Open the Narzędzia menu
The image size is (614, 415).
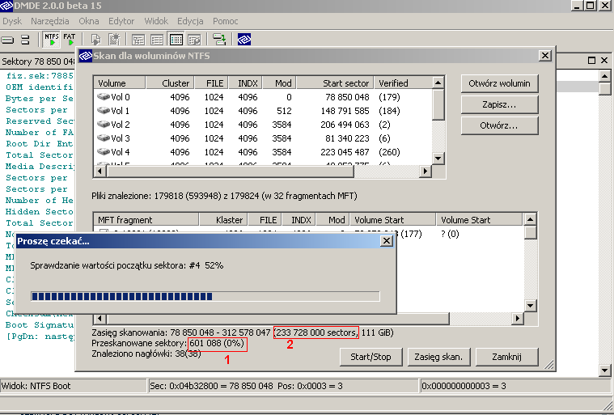pyautogui.click(x=51, y=20)
